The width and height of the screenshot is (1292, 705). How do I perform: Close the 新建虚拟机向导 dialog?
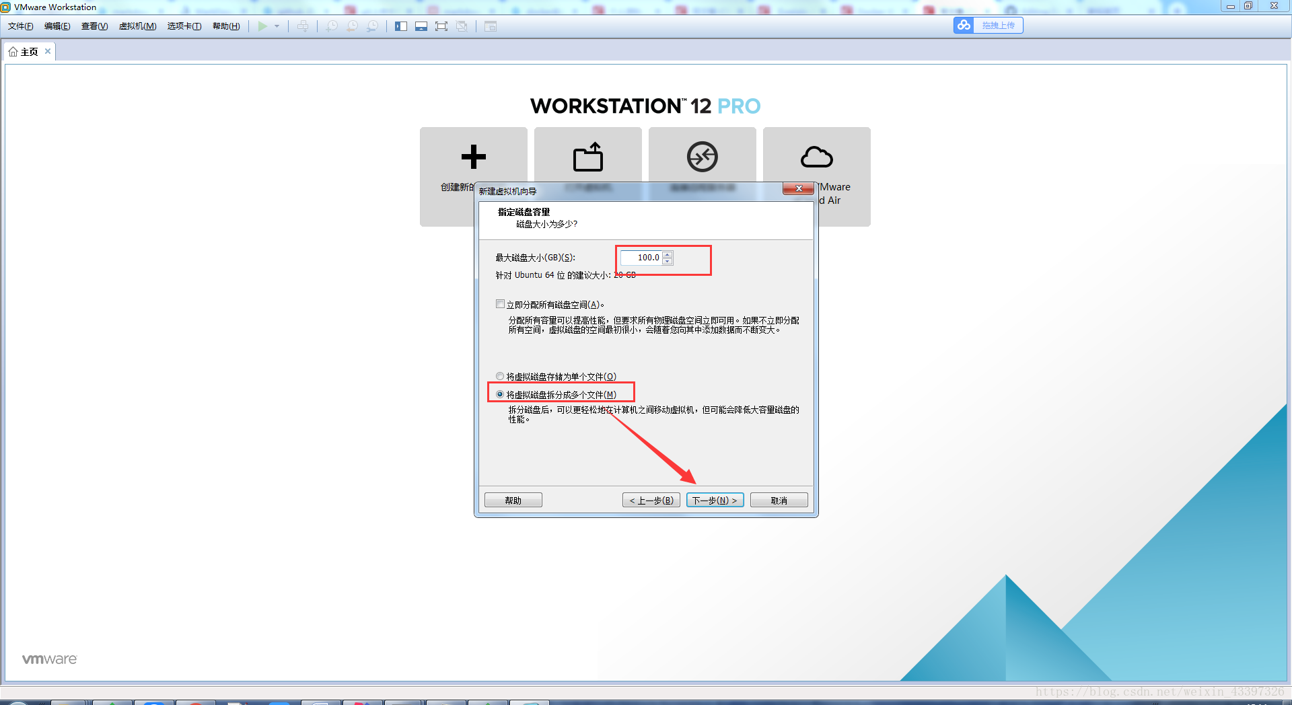click(x=799, y=189)
